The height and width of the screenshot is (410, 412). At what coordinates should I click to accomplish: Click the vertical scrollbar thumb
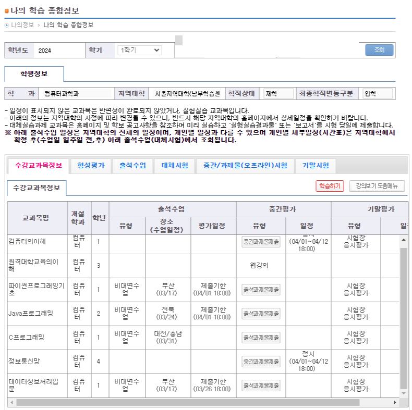click(403, 318)
